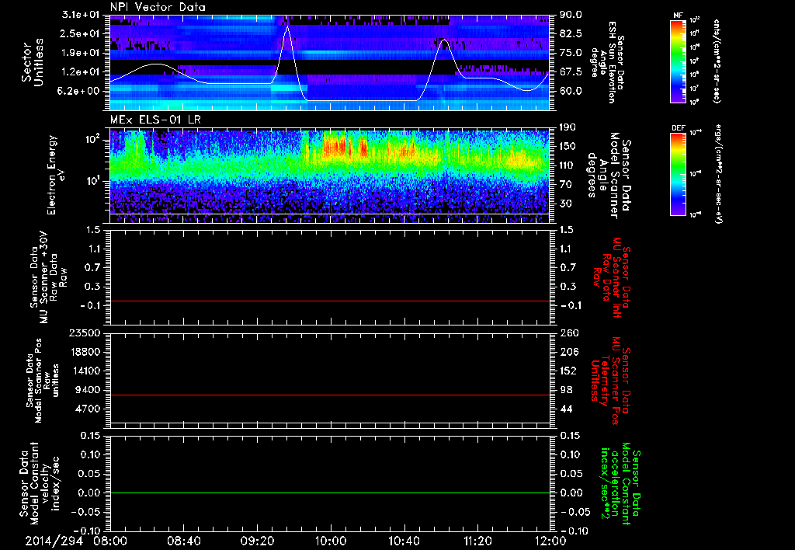Click the 08:00 time axis label
The height and width of the screenshot is (550, 795).
pyautogui.click(x=110, y=541)
